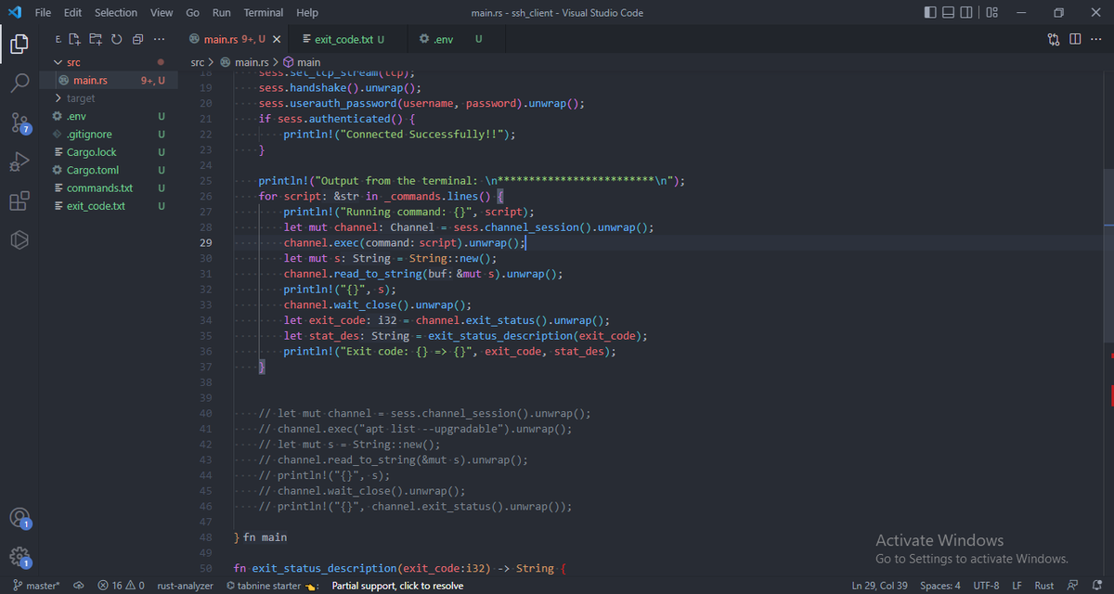Toggle secondary side bar visibility
Image resolution: width=1114 pixels, height=594 pixels.
[966, 12]
